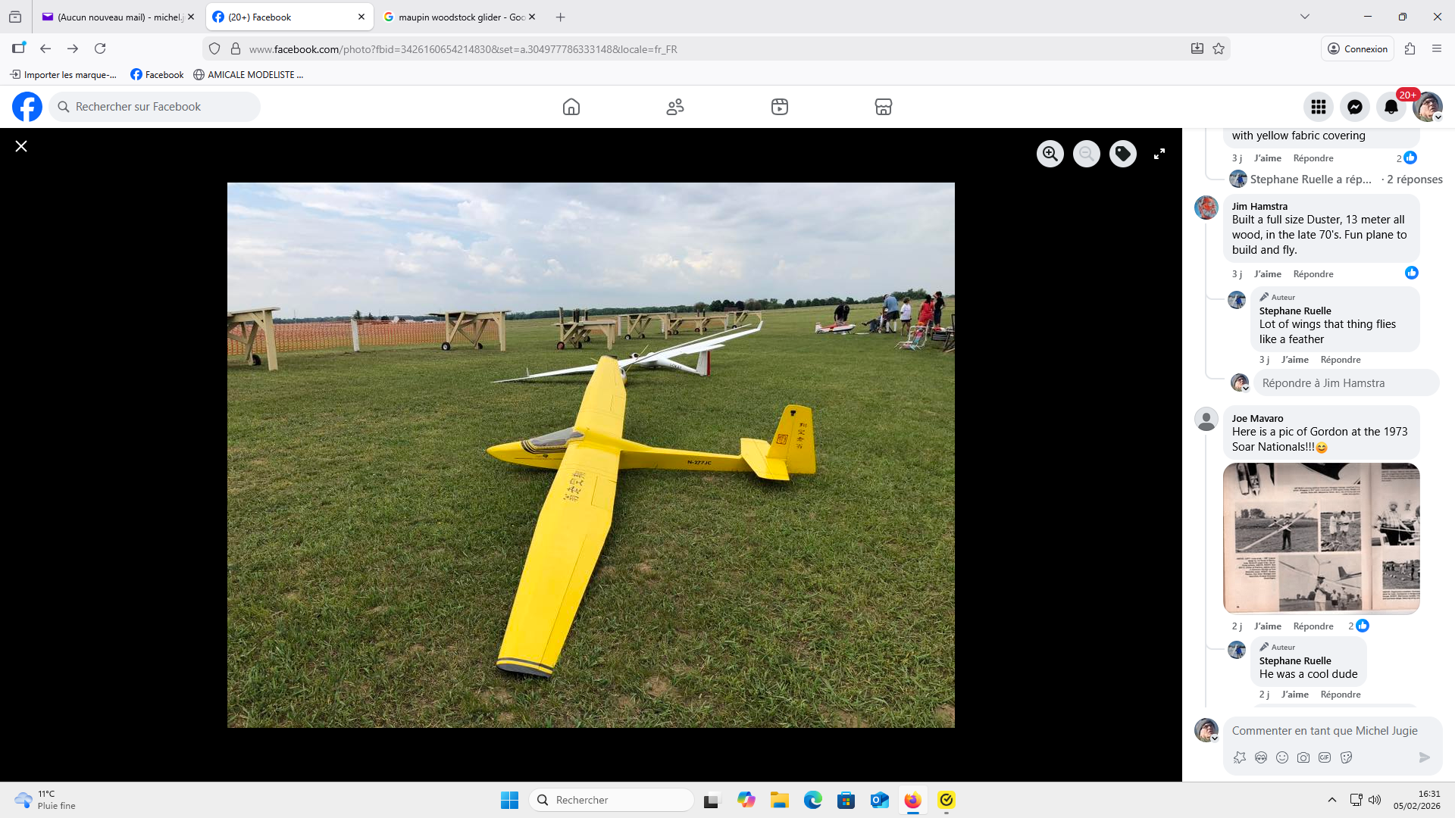
Task: Like Jim Hamstra's comment
Action: coord(1267,274)
